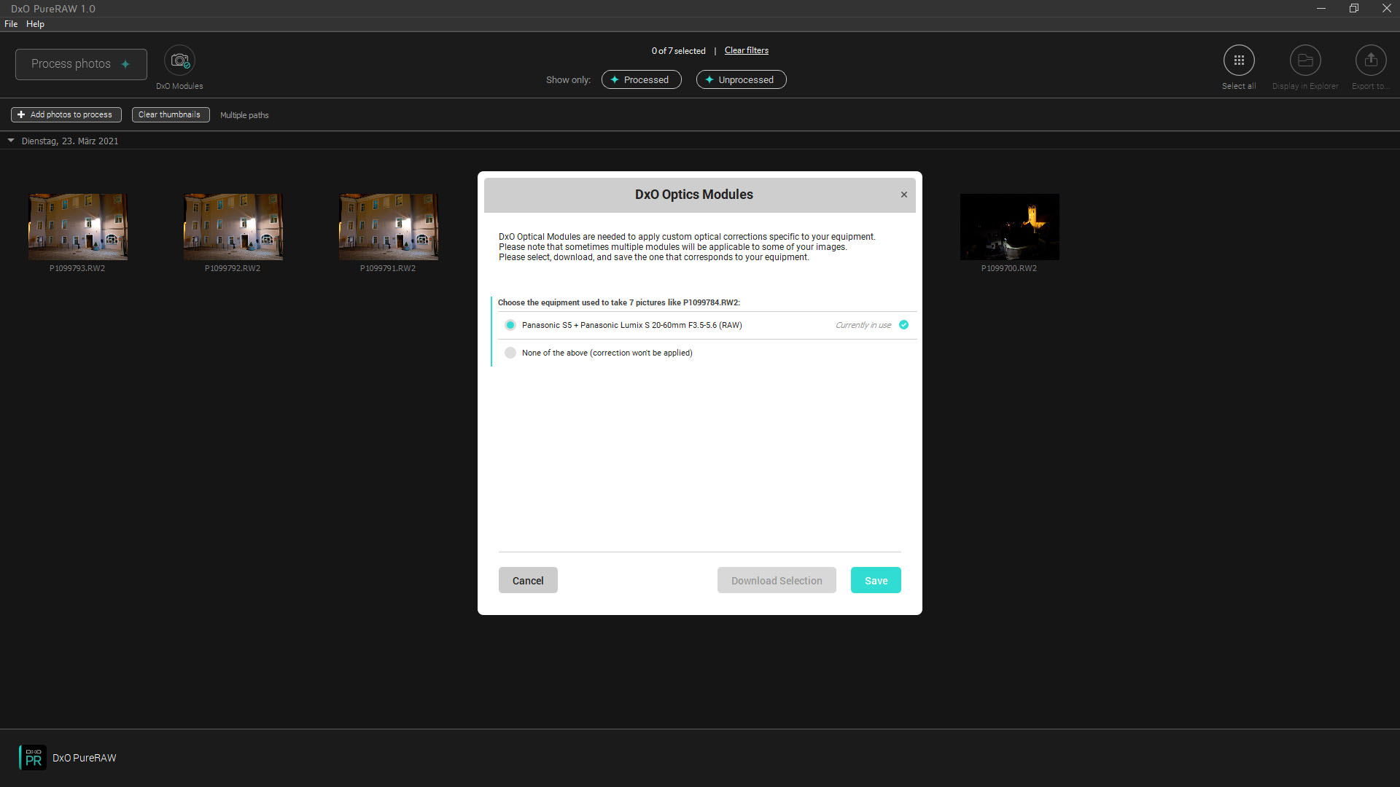This screenshot has width=1400, height=787.
Task: Close the DxO Optics Modules dialog
Action: (904, 195)
